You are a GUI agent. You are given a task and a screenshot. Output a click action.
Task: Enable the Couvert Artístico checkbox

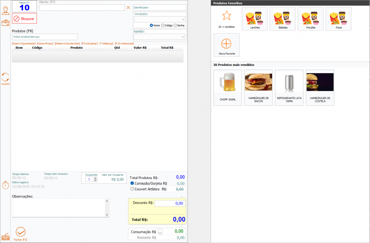pos(132,189)
